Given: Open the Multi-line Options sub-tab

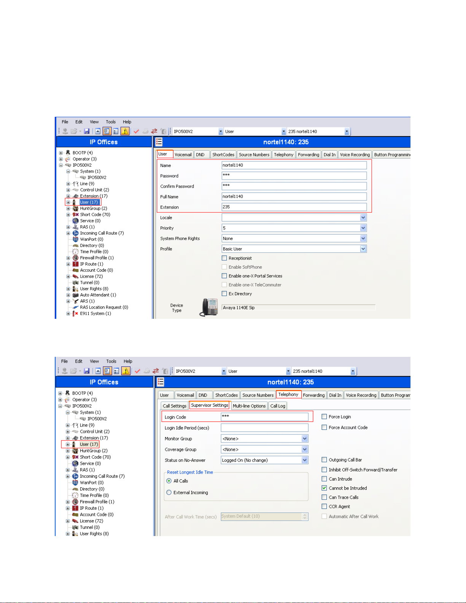Looking at the screenshot, I should [249, 406].
